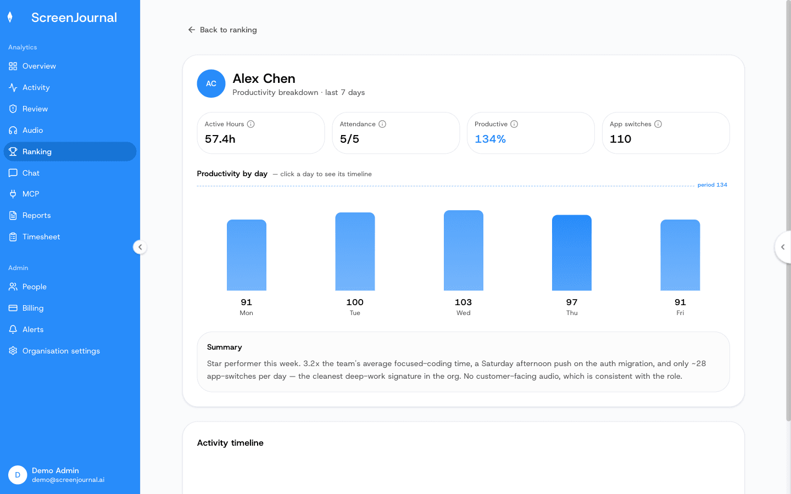Viewport: 791px width, 494px height.
Task: Click the Organisation settings gear icon
Action: tap(13, 351)
